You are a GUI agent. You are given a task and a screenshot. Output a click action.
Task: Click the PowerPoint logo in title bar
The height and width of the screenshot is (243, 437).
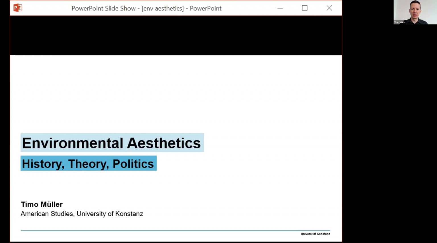pos(18,8)
